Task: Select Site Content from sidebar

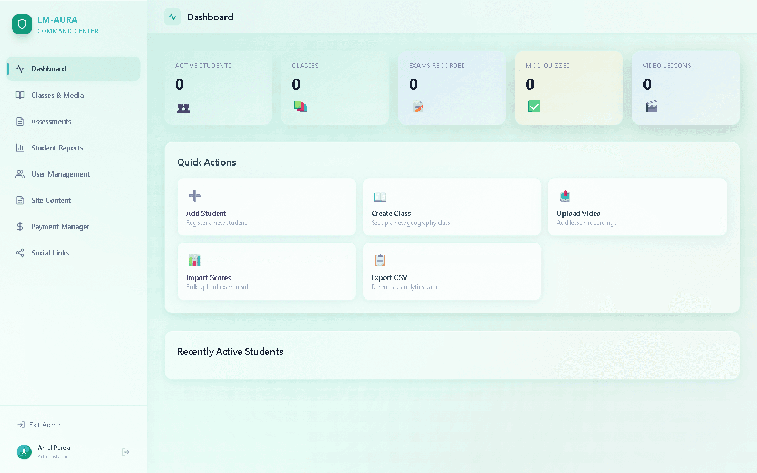Action: (x=74, y=200)
